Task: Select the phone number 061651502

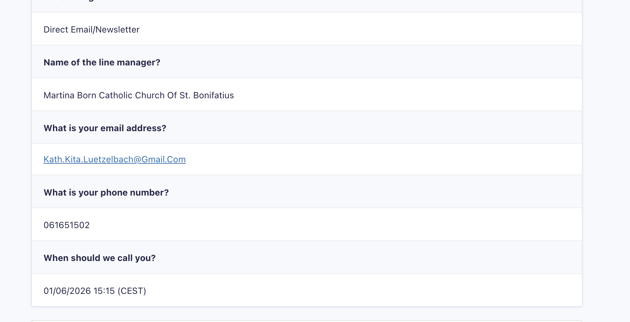Action: coord(67,225)
